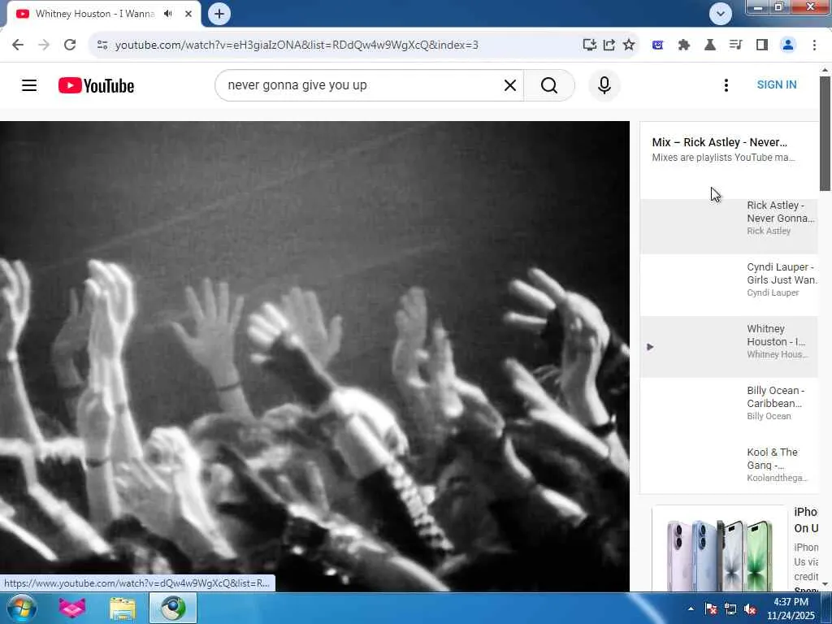Click the Rick Astley channel name
Screen dimensions: 832x624
pos(769,231)
